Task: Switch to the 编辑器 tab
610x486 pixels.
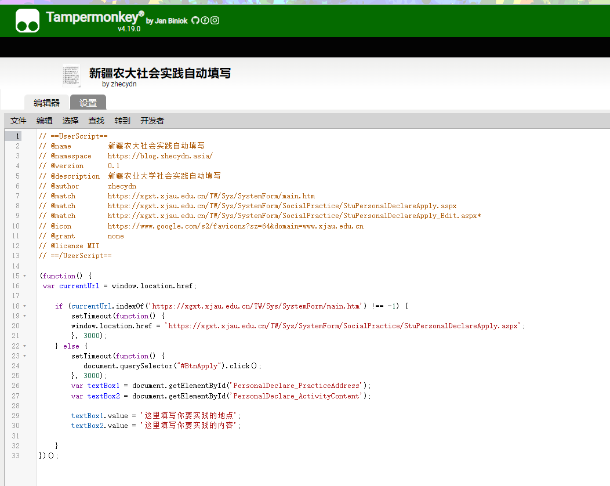Action: coord(46,103)
